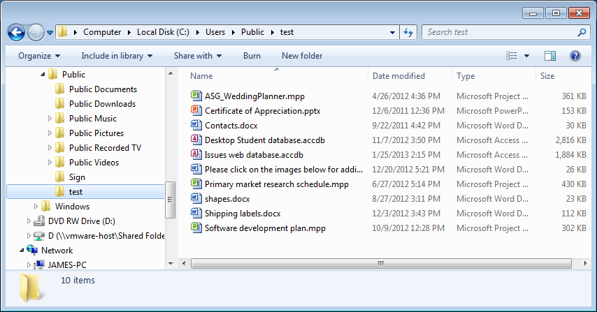Open the Share with menu

coord(198,56)
